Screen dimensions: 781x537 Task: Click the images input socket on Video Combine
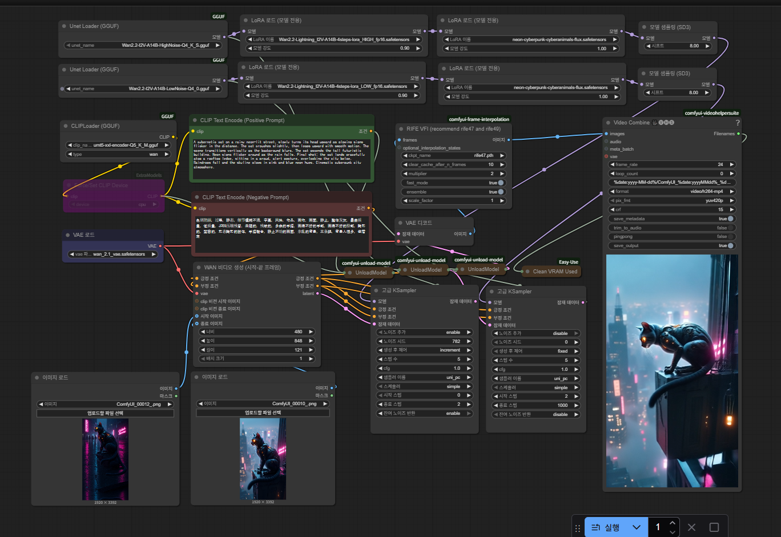(x=606, y=134)
